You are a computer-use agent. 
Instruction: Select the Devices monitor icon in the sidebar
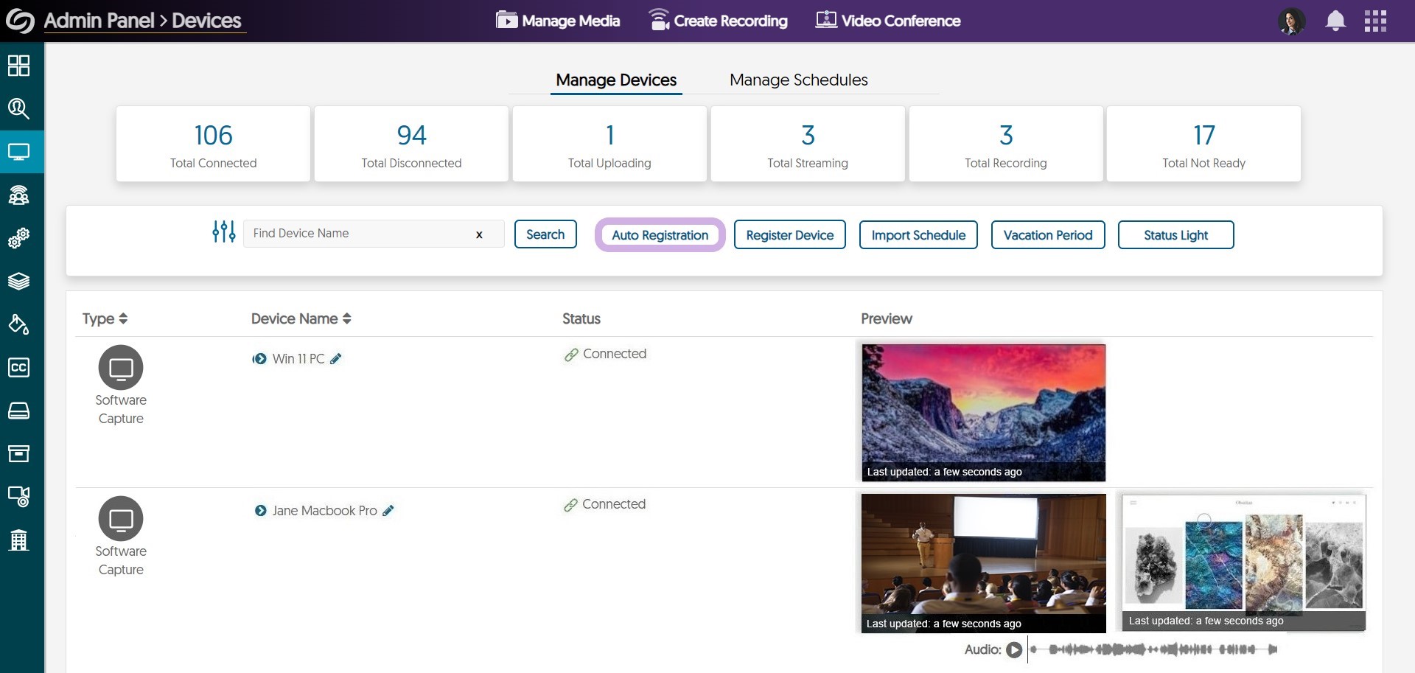pyautogui.click(x=18, y=152)
